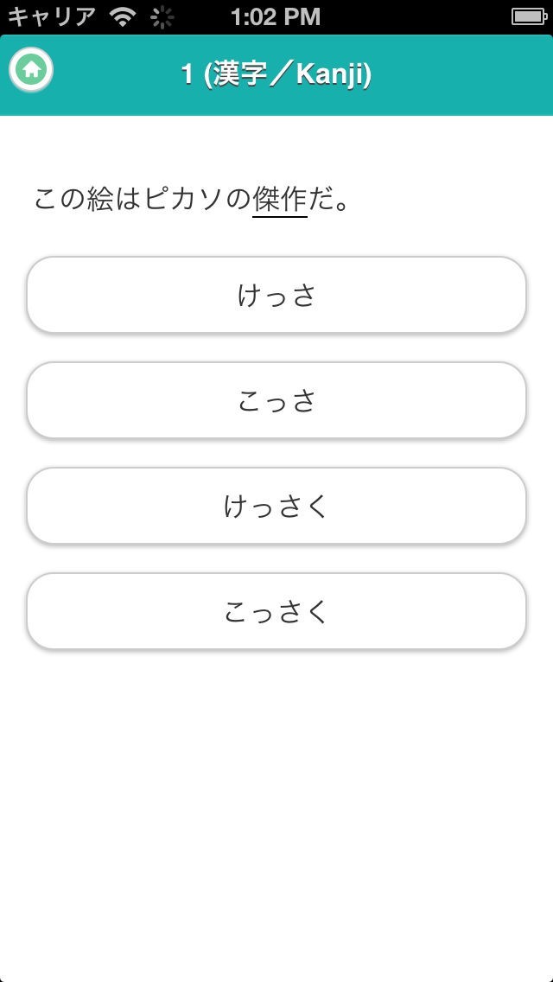Viewport: 553px width, 982px height.
Task: Click the 1:02 PM clock
Action: tap(276, 16)
